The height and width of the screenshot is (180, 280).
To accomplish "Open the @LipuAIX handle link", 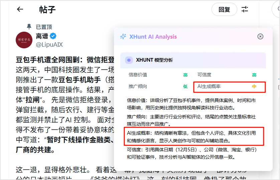I will coord(49,45).
